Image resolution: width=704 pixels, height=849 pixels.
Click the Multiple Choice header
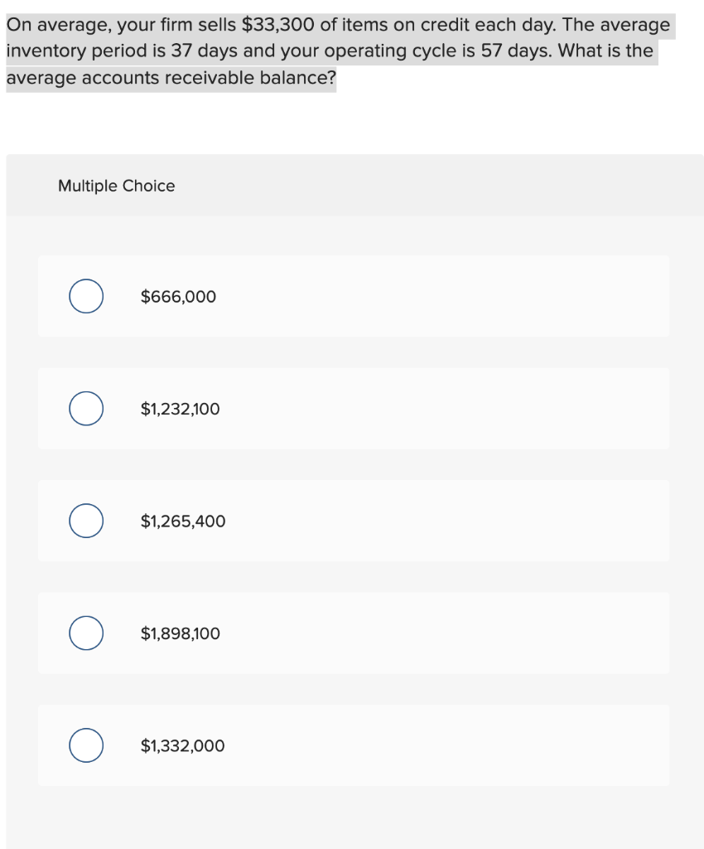click(116, 186)
